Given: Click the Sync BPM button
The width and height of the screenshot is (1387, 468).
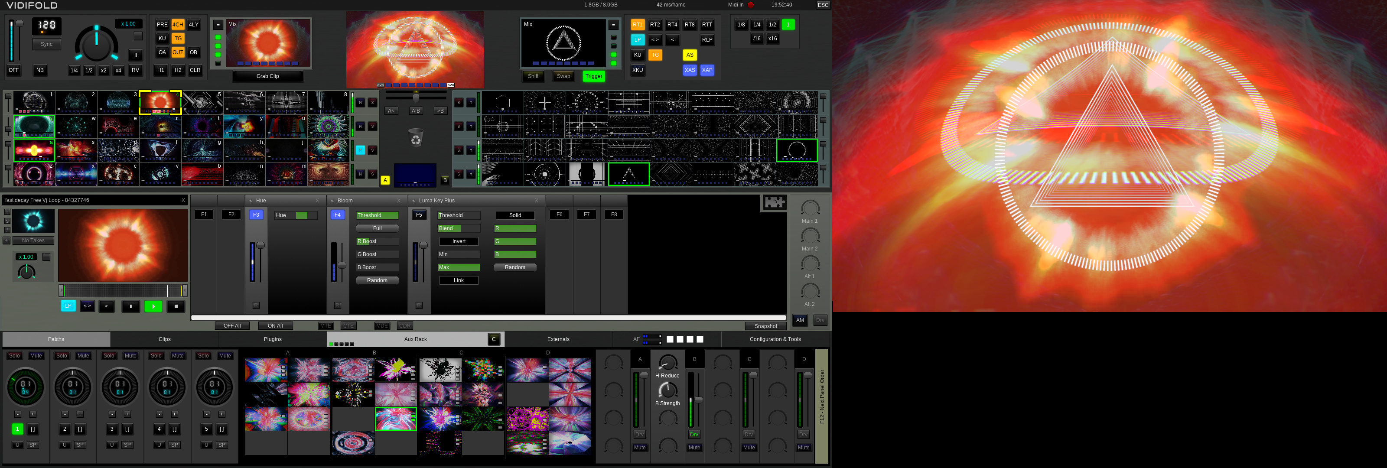Looking at the screenshot, I should click(46, 44).
